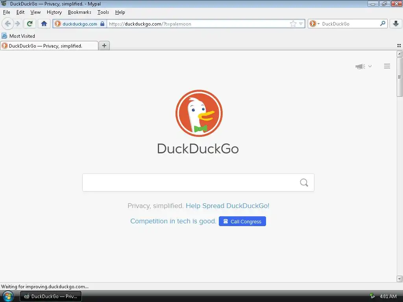Go back with the back arrow button
This screenshot has height=302, width=403.
click(x=8, y=24)
